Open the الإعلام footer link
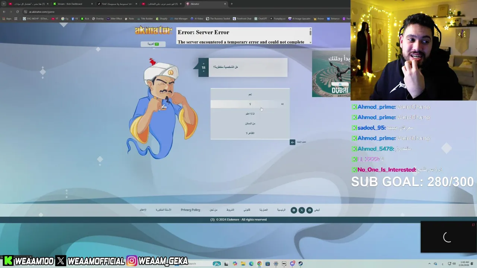This screenshot has width=477, height=268. pos(143,210)
